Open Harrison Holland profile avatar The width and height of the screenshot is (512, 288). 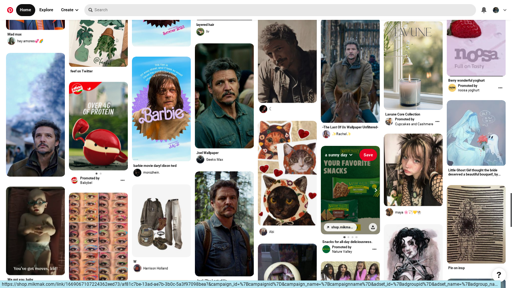point(137,268)
